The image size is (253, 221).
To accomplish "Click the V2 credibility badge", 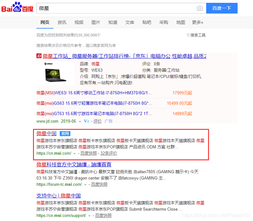I will coord(86,121).
